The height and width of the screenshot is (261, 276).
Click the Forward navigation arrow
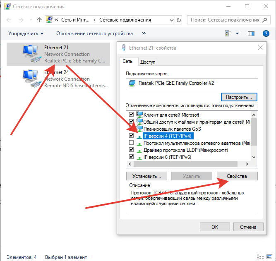coord(21,20)
